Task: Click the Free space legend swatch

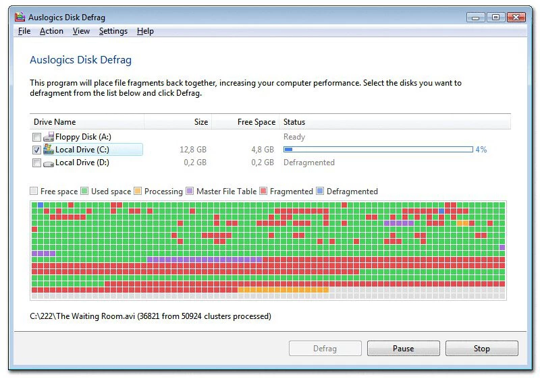Action: (34, 192)
